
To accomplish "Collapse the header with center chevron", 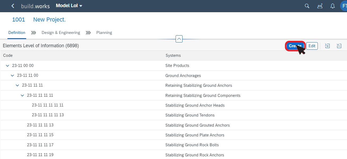I will click(179, 39).
